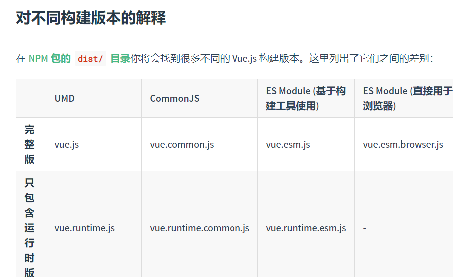Click the vue.runtime.js cell

pos(85,228)
